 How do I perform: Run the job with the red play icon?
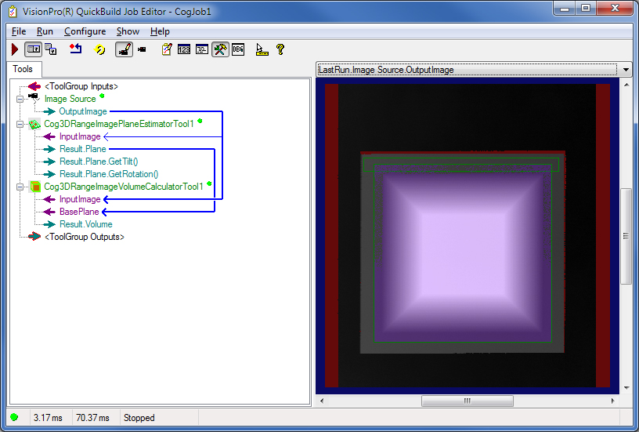(x=15, y=49)
